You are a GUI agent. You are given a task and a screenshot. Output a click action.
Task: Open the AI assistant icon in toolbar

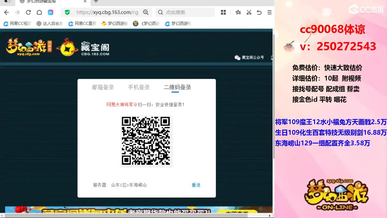click(x=50, y=12)
